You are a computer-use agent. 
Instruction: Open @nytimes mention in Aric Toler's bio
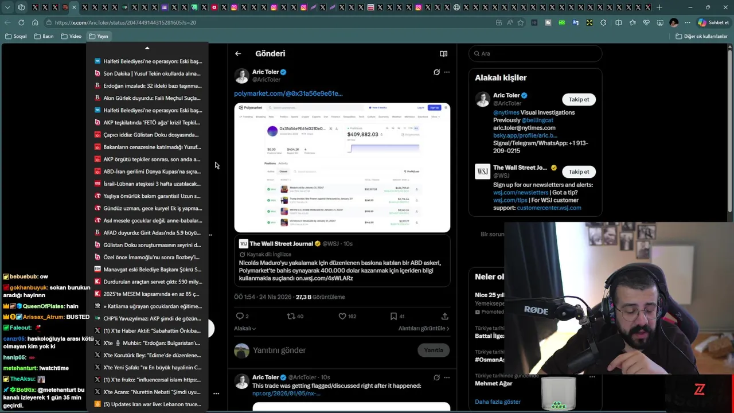pyautogui.click(x=506, y=112)
